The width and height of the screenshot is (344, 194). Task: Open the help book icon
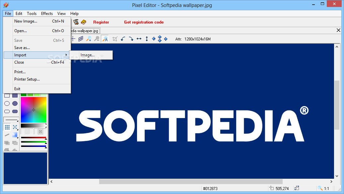(84, 22)
